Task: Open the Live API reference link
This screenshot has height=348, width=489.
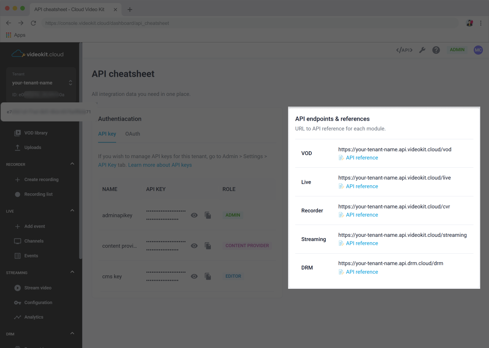Action: (362, 186)
